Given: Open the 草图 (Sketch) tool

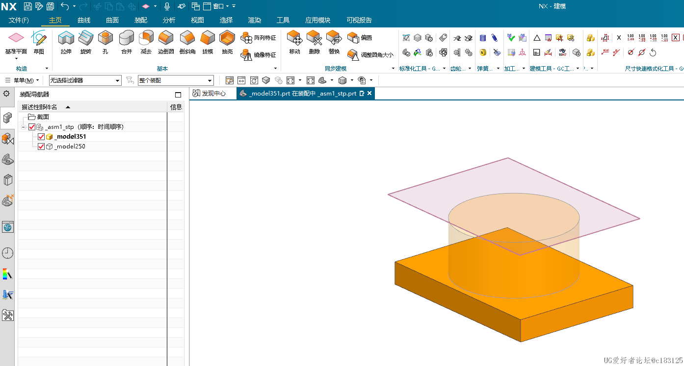Looking at the screenshot, I should 39,43.
